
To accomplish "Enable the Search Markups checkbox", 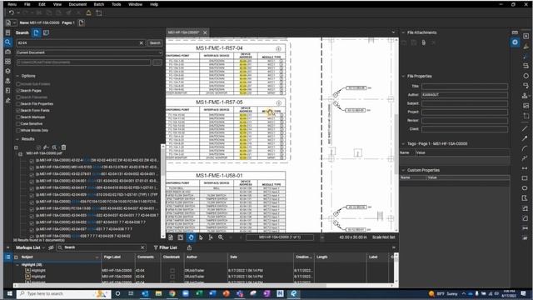I will [18, 117].
